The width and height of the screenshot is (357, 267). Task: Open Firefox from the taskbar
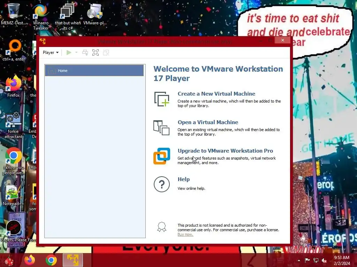[30, 260]
